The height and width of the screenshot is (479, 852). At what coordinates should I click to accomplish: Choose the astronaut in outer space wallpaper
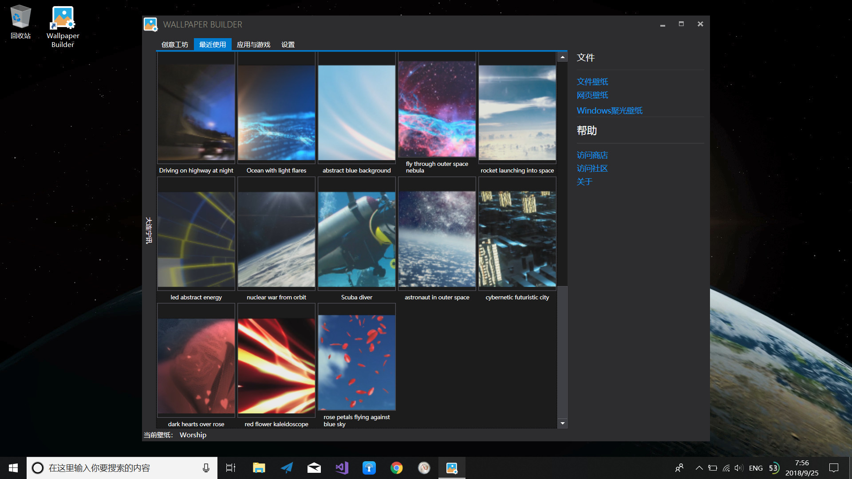pyautogui.click(x=437, y=234)
